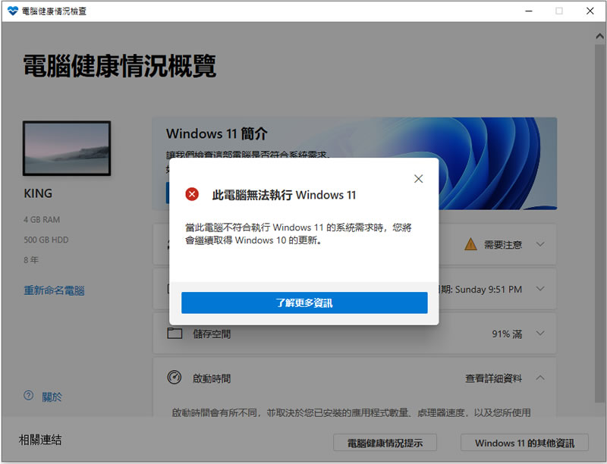The image size is (607, 464).
Task: Expand the row showing Sunday 9:51 PM
Action: coord(540,289)
